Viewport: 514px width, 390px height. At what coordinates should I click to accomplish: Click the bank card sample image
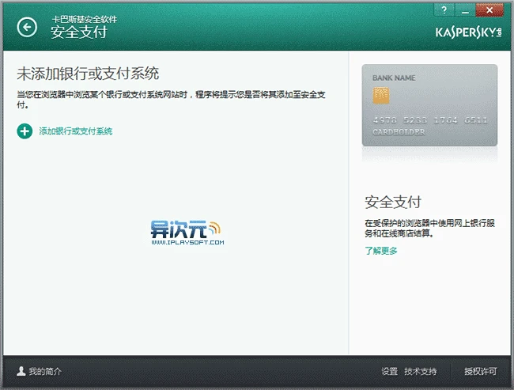[429, 105]
